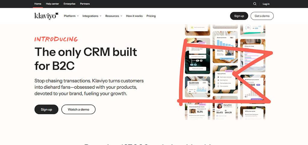Select the Home tab in top bar
Viewport: 308px width, 145px height.
tap(38, 4)
